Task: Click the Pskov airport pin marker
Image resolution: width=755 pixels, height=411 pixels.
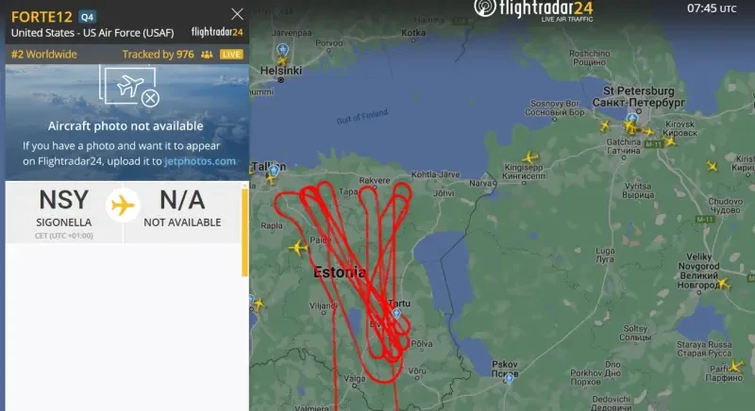Action: (509, 379)
